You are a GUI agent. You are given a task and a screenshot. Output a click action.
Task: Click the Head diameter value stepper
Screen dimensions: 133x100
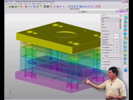tap(120, 40)
